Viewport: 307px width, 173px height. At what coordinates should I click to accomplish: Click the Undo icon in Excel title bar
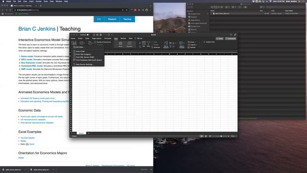tap(105, 35)
